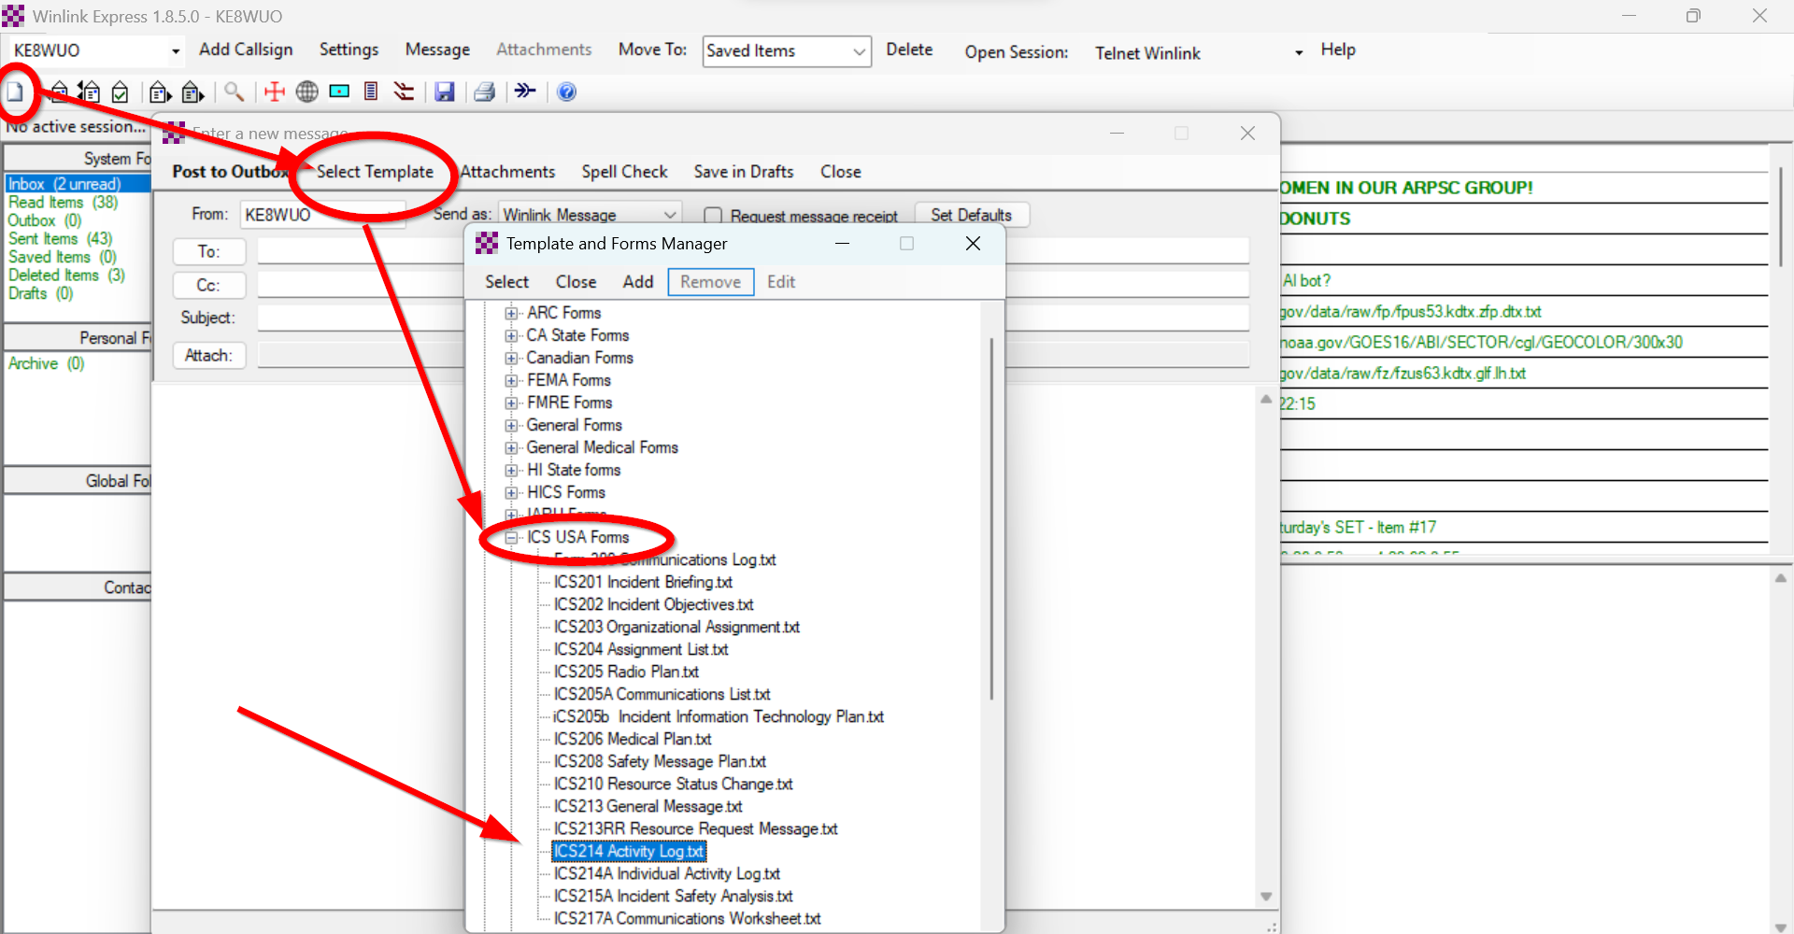1794x934 pixels.
Task: Click the Template Manager tree vertical scrollbar
Action: coord(991,518)
